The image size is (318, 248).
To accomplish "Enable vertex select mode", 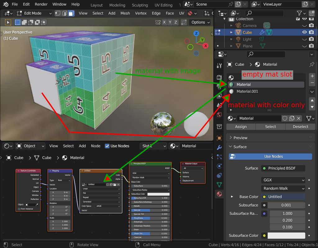I will [x=58, y=13].
